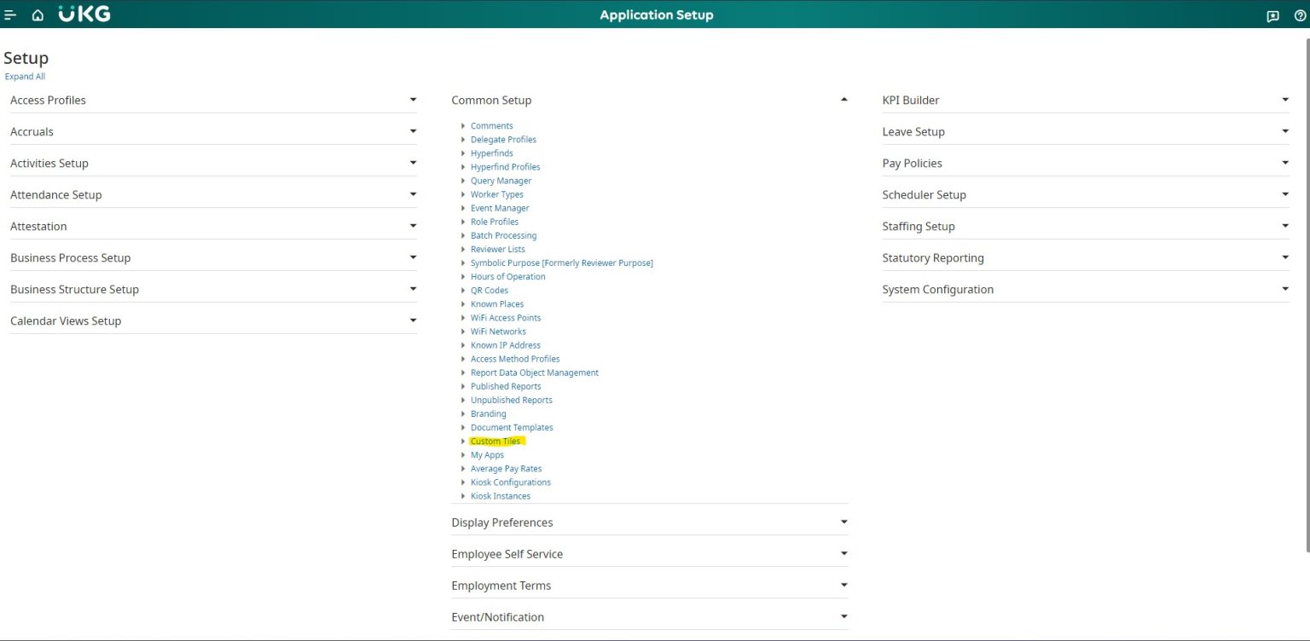Open the Event Manager setup item
The height and width of the screenshot is (641, 1310).
pos(499,207)
